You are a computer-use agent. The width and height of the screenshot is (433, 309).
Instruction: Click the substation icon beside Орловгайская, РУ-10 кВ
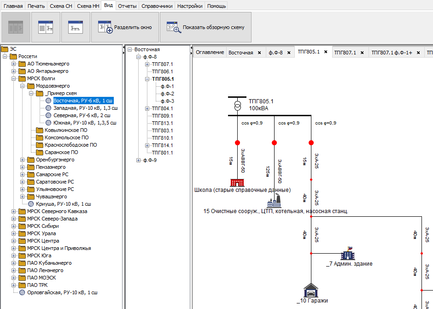point(22,292)
